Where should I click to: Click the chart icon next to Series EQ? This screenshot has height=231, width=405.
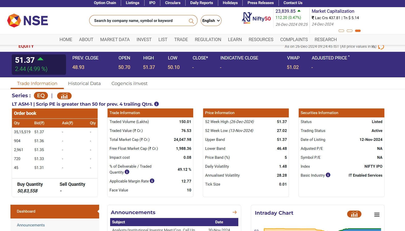pos(64,96)
